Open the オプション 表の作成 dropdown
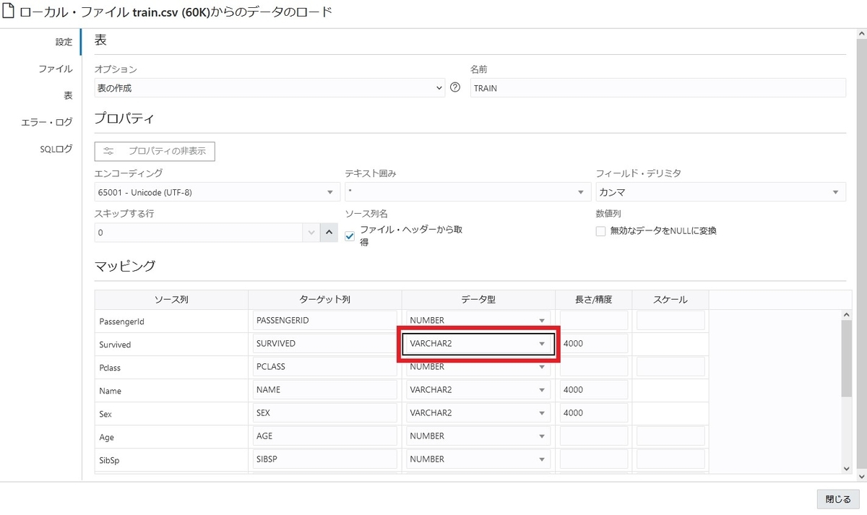Image resolution: width=867 pixels, height=515 pixels. pos(270,88)
